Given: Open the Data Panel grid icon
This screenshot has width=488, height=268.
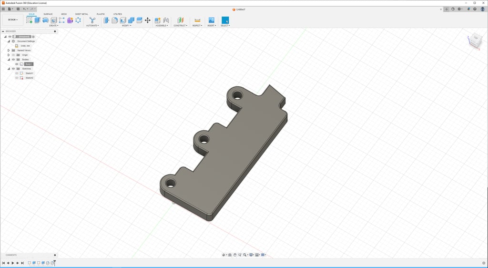Looking at the screenshot, I should pos(3,9).
